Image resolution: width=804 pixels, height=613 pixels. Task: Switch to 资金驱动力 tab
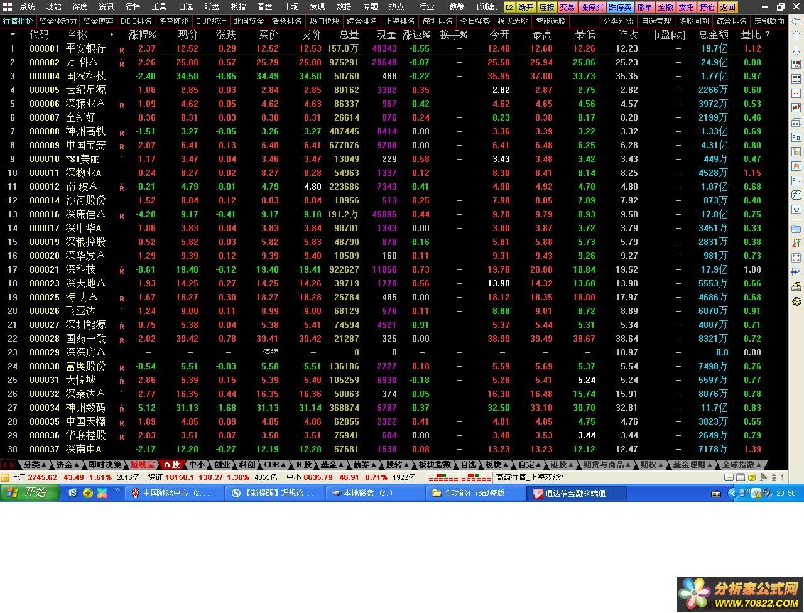(x=58, y=21)
